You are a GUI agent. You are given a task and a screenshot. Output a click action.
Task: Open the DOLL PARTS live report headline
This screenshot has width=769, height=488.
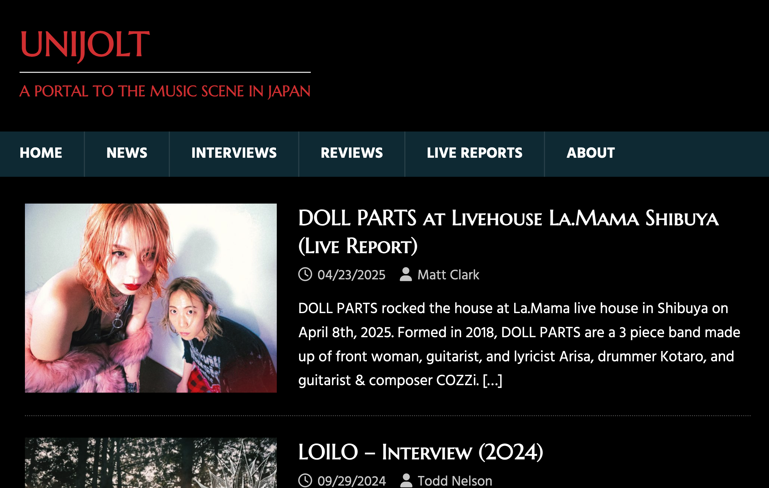(508, 232)
